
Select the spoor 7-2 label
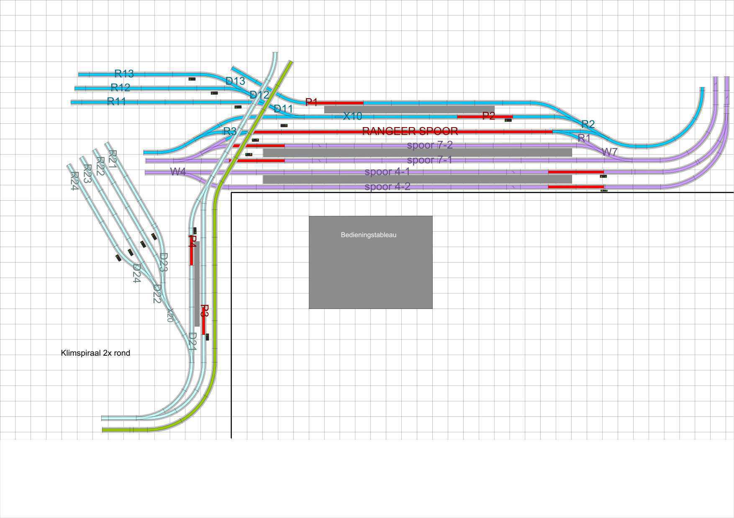coord(430,145)
